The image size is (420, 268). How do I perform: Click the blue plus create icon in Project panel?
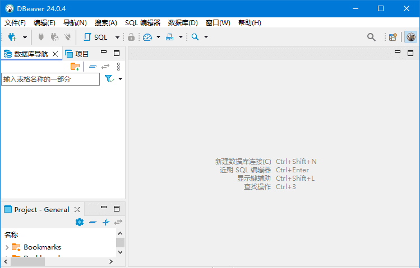click(x=106, y=222)
